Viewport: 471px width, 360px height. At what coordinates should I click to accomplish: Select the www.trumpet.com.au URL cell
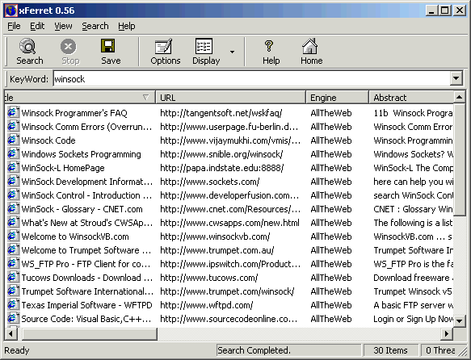[x=217, y=250]
